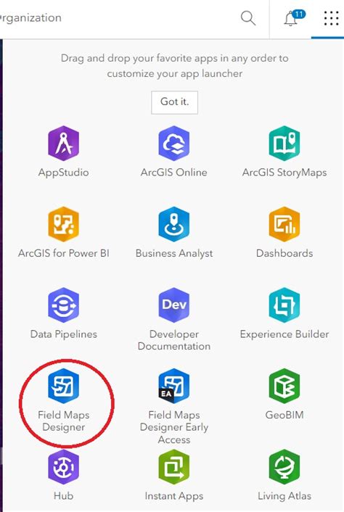Open the GeoBIM app icon
The width and height of the screenshot is (344, 512).
pos(284,386)
